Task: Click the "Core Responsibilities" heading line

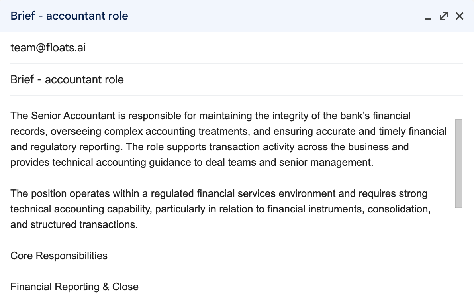Action: click(59, 256)
